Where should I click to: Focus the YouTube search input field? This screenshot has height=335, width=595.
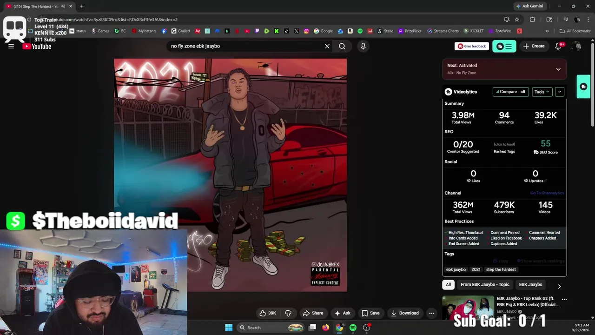coord(244,46)
